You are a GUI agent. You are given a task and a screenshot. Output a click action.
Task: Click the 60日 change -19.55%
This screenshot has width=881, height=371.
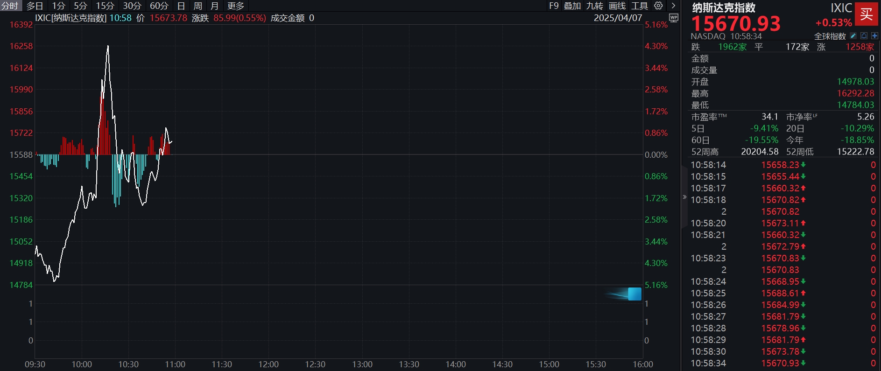click(x=761, y=140)
